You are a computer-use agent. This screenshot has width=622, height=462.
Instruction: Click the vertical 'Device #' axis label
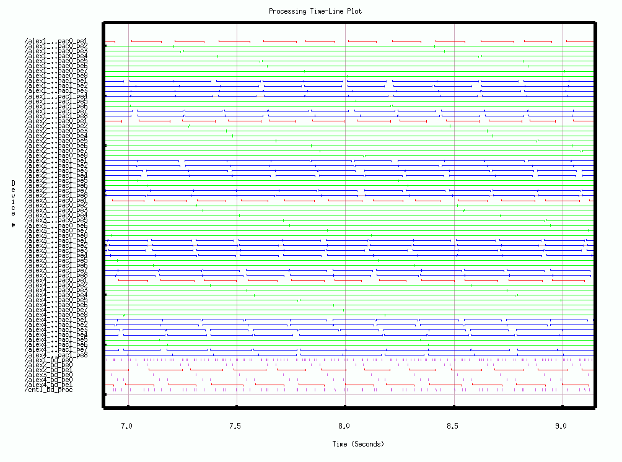coord(13,203)
